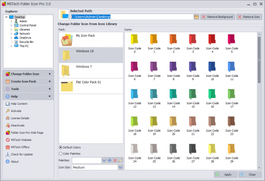Expand the This PC tree node

pos(11,46)
